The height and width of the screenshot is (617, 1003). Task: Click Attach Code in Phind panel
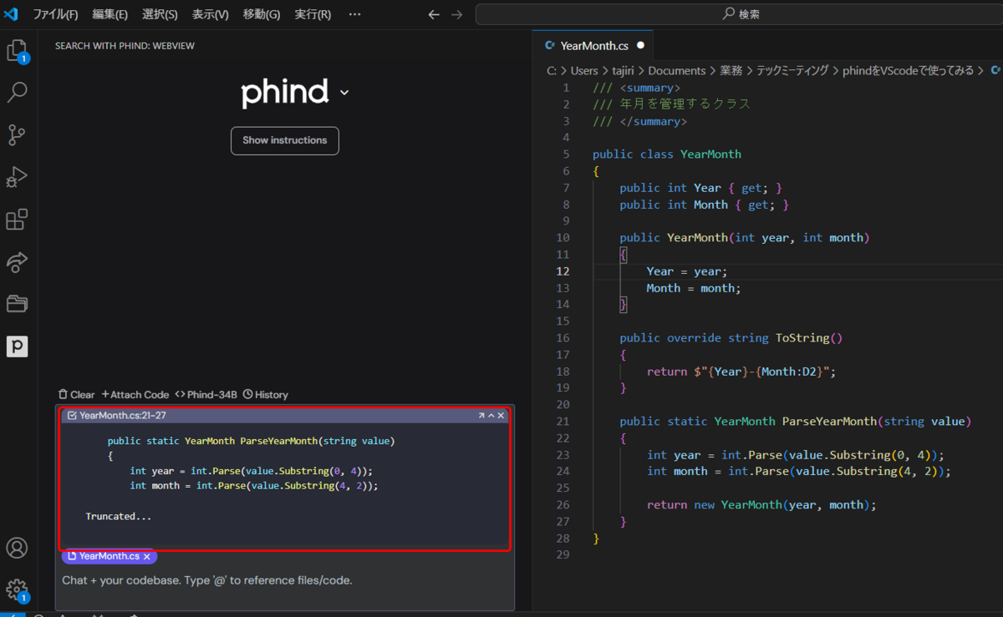(135, 394)
